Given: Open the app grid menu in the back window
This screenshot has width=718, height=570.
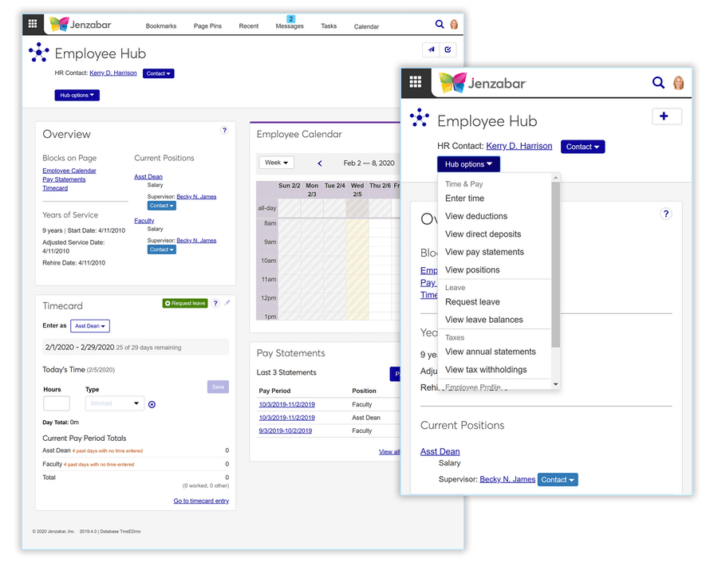Looking at the screenshot, I should click(33, 24).
